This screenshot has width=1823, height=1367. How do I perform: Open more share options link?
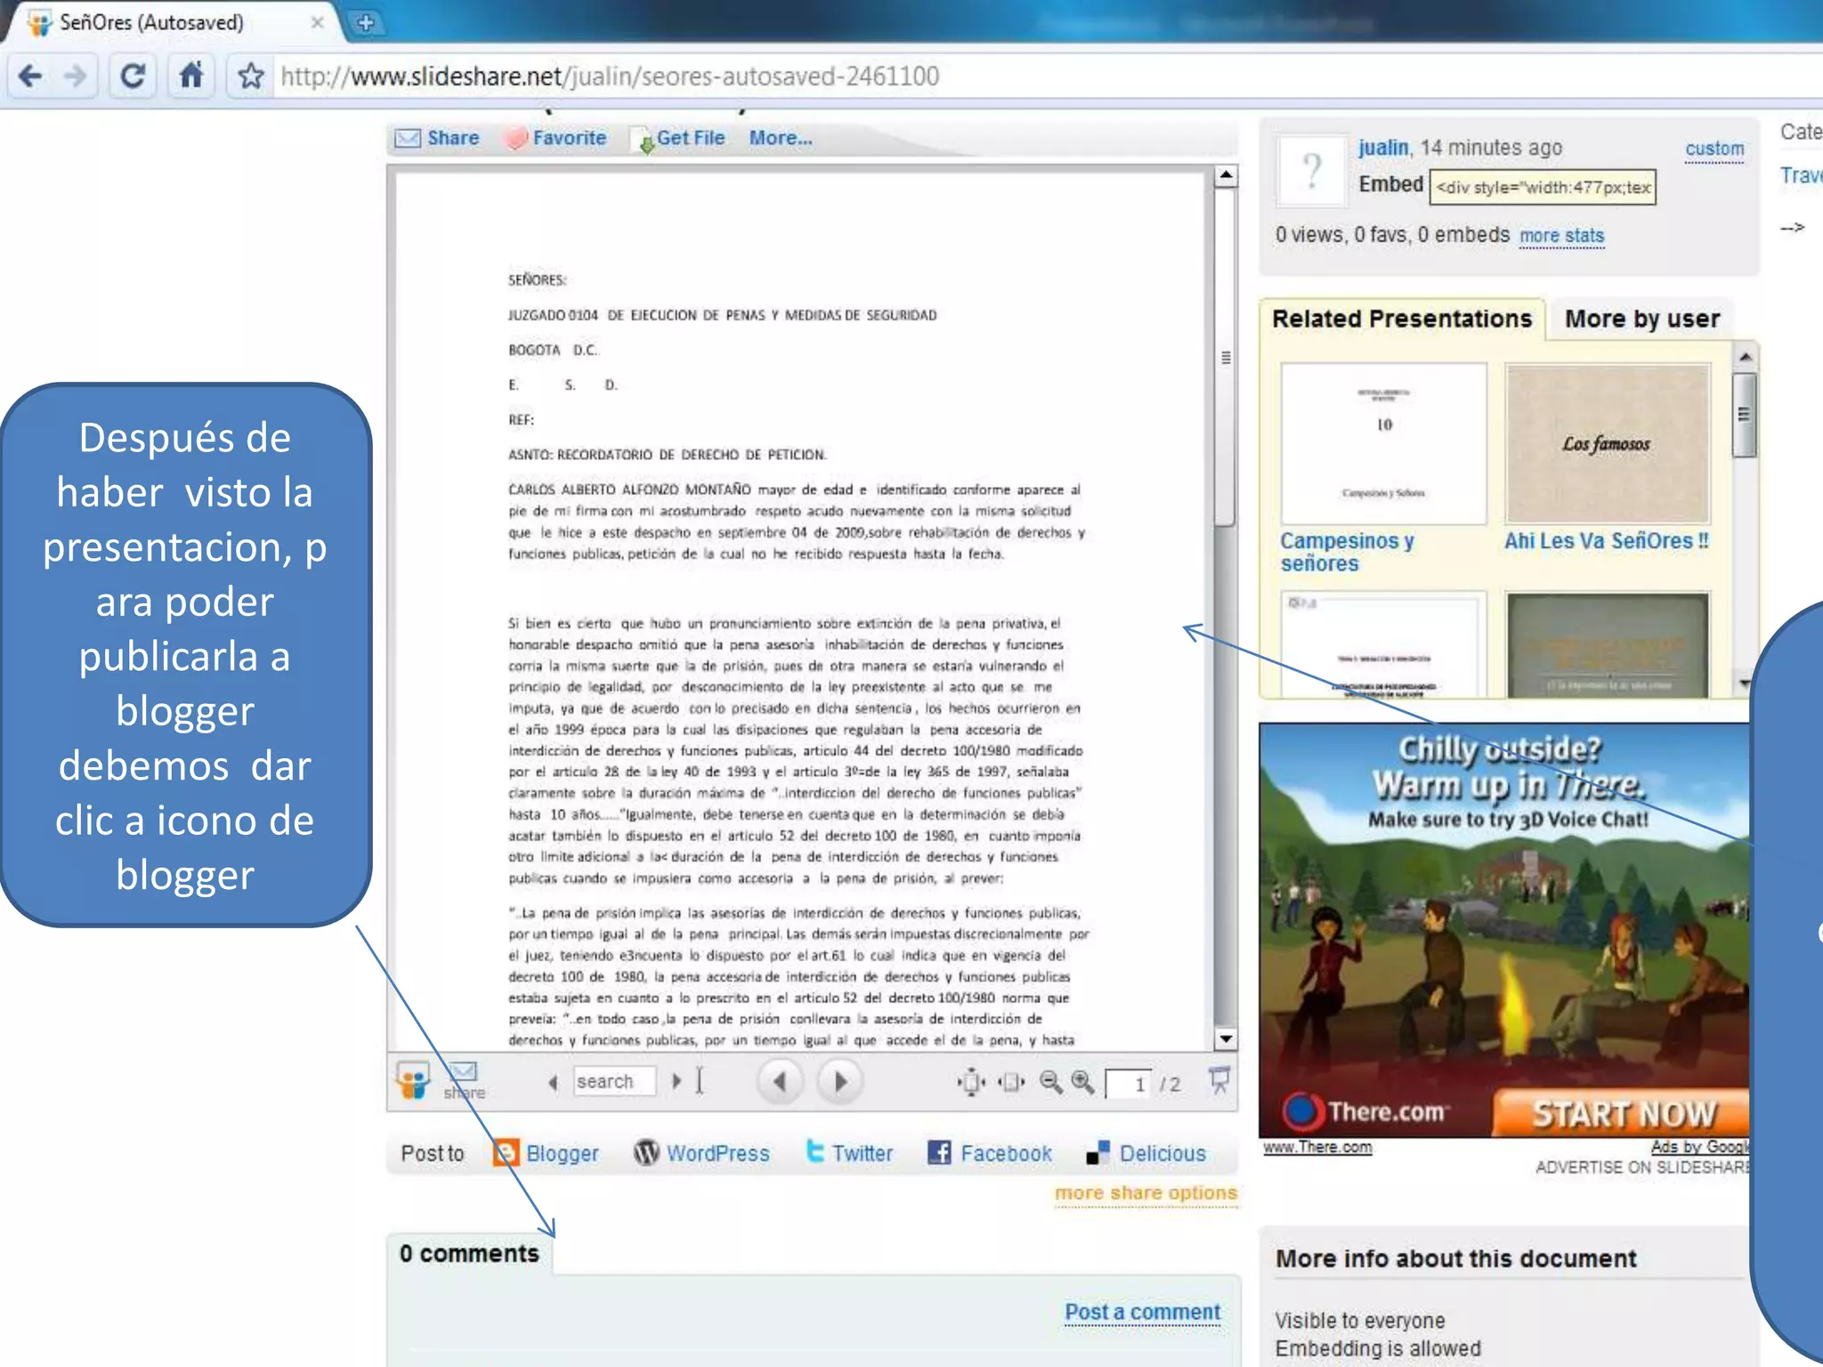pos(1145,1193)
